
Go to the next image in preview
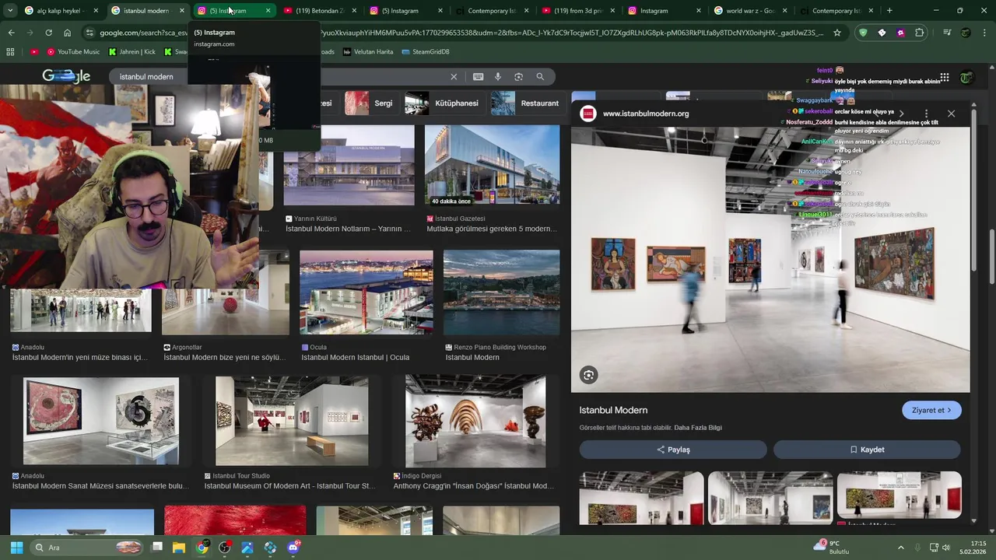[x=901, y=114]
